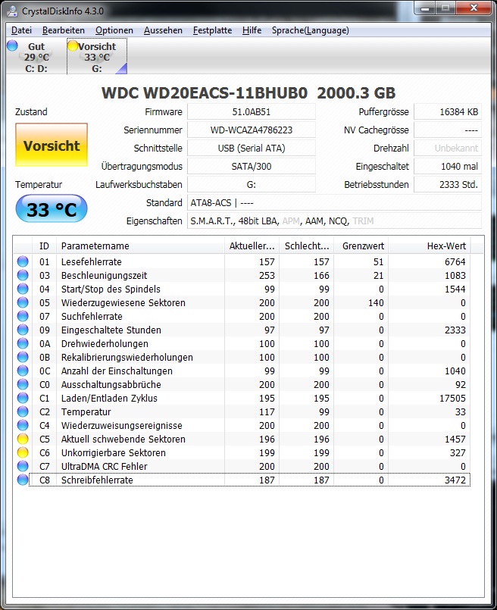Click Grenzwert 140 in Wiederzugewiesene Sektoren row
497x610 pixels.
376,302
